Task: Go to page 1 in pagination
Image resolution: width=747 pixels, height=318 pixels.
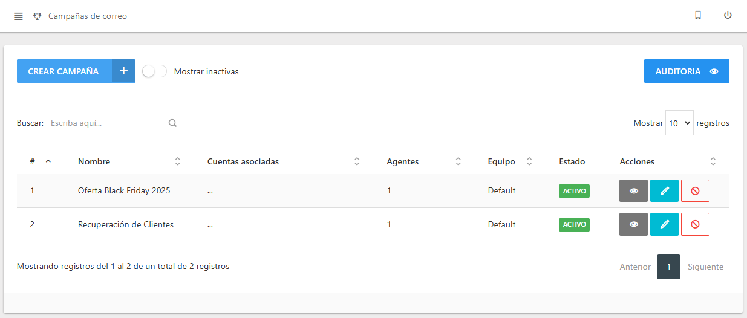Action: point(668,267)
